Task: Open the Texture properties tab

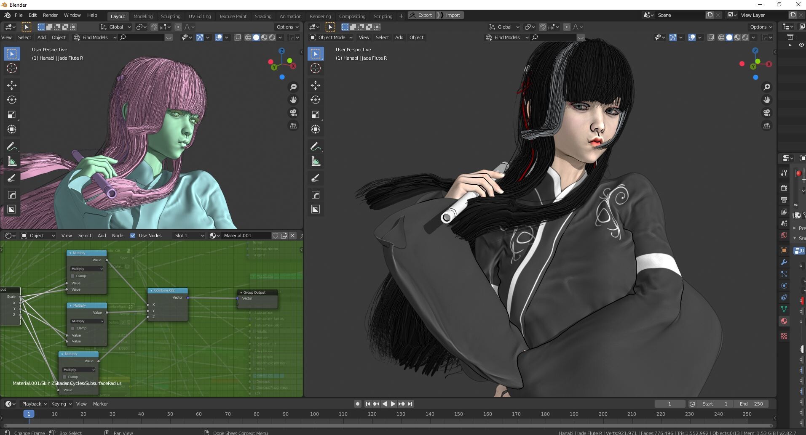Action: coord(784,336)
